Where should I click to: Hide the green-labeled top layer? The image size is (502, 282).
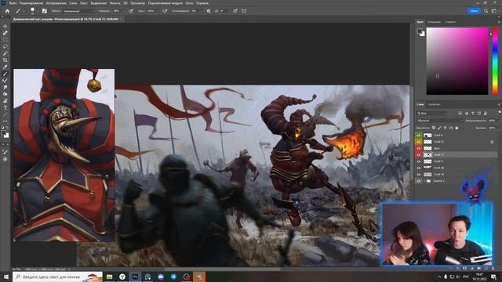click(418, 136)
